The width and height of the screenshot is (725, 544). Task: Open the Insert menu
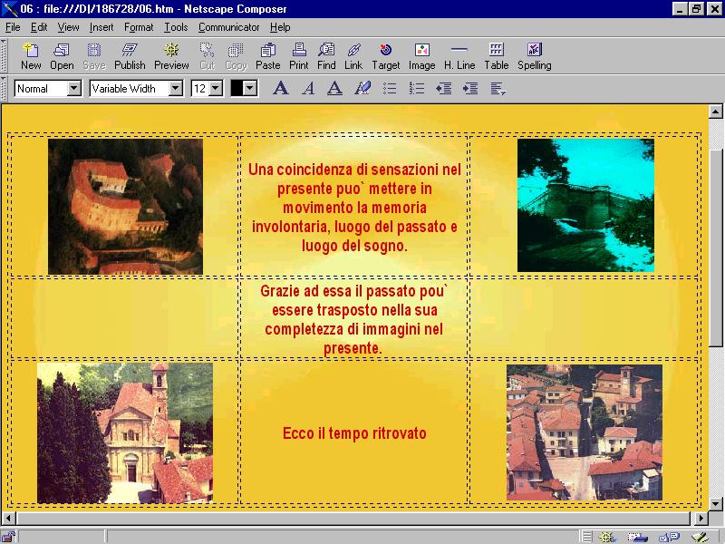(101, 27)
